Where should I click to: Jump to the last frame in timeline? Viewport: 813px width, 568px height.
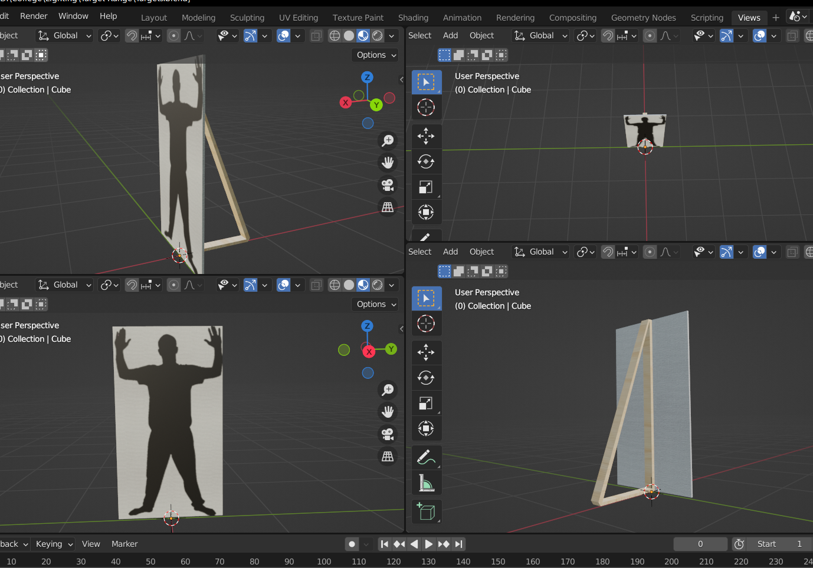458,544
